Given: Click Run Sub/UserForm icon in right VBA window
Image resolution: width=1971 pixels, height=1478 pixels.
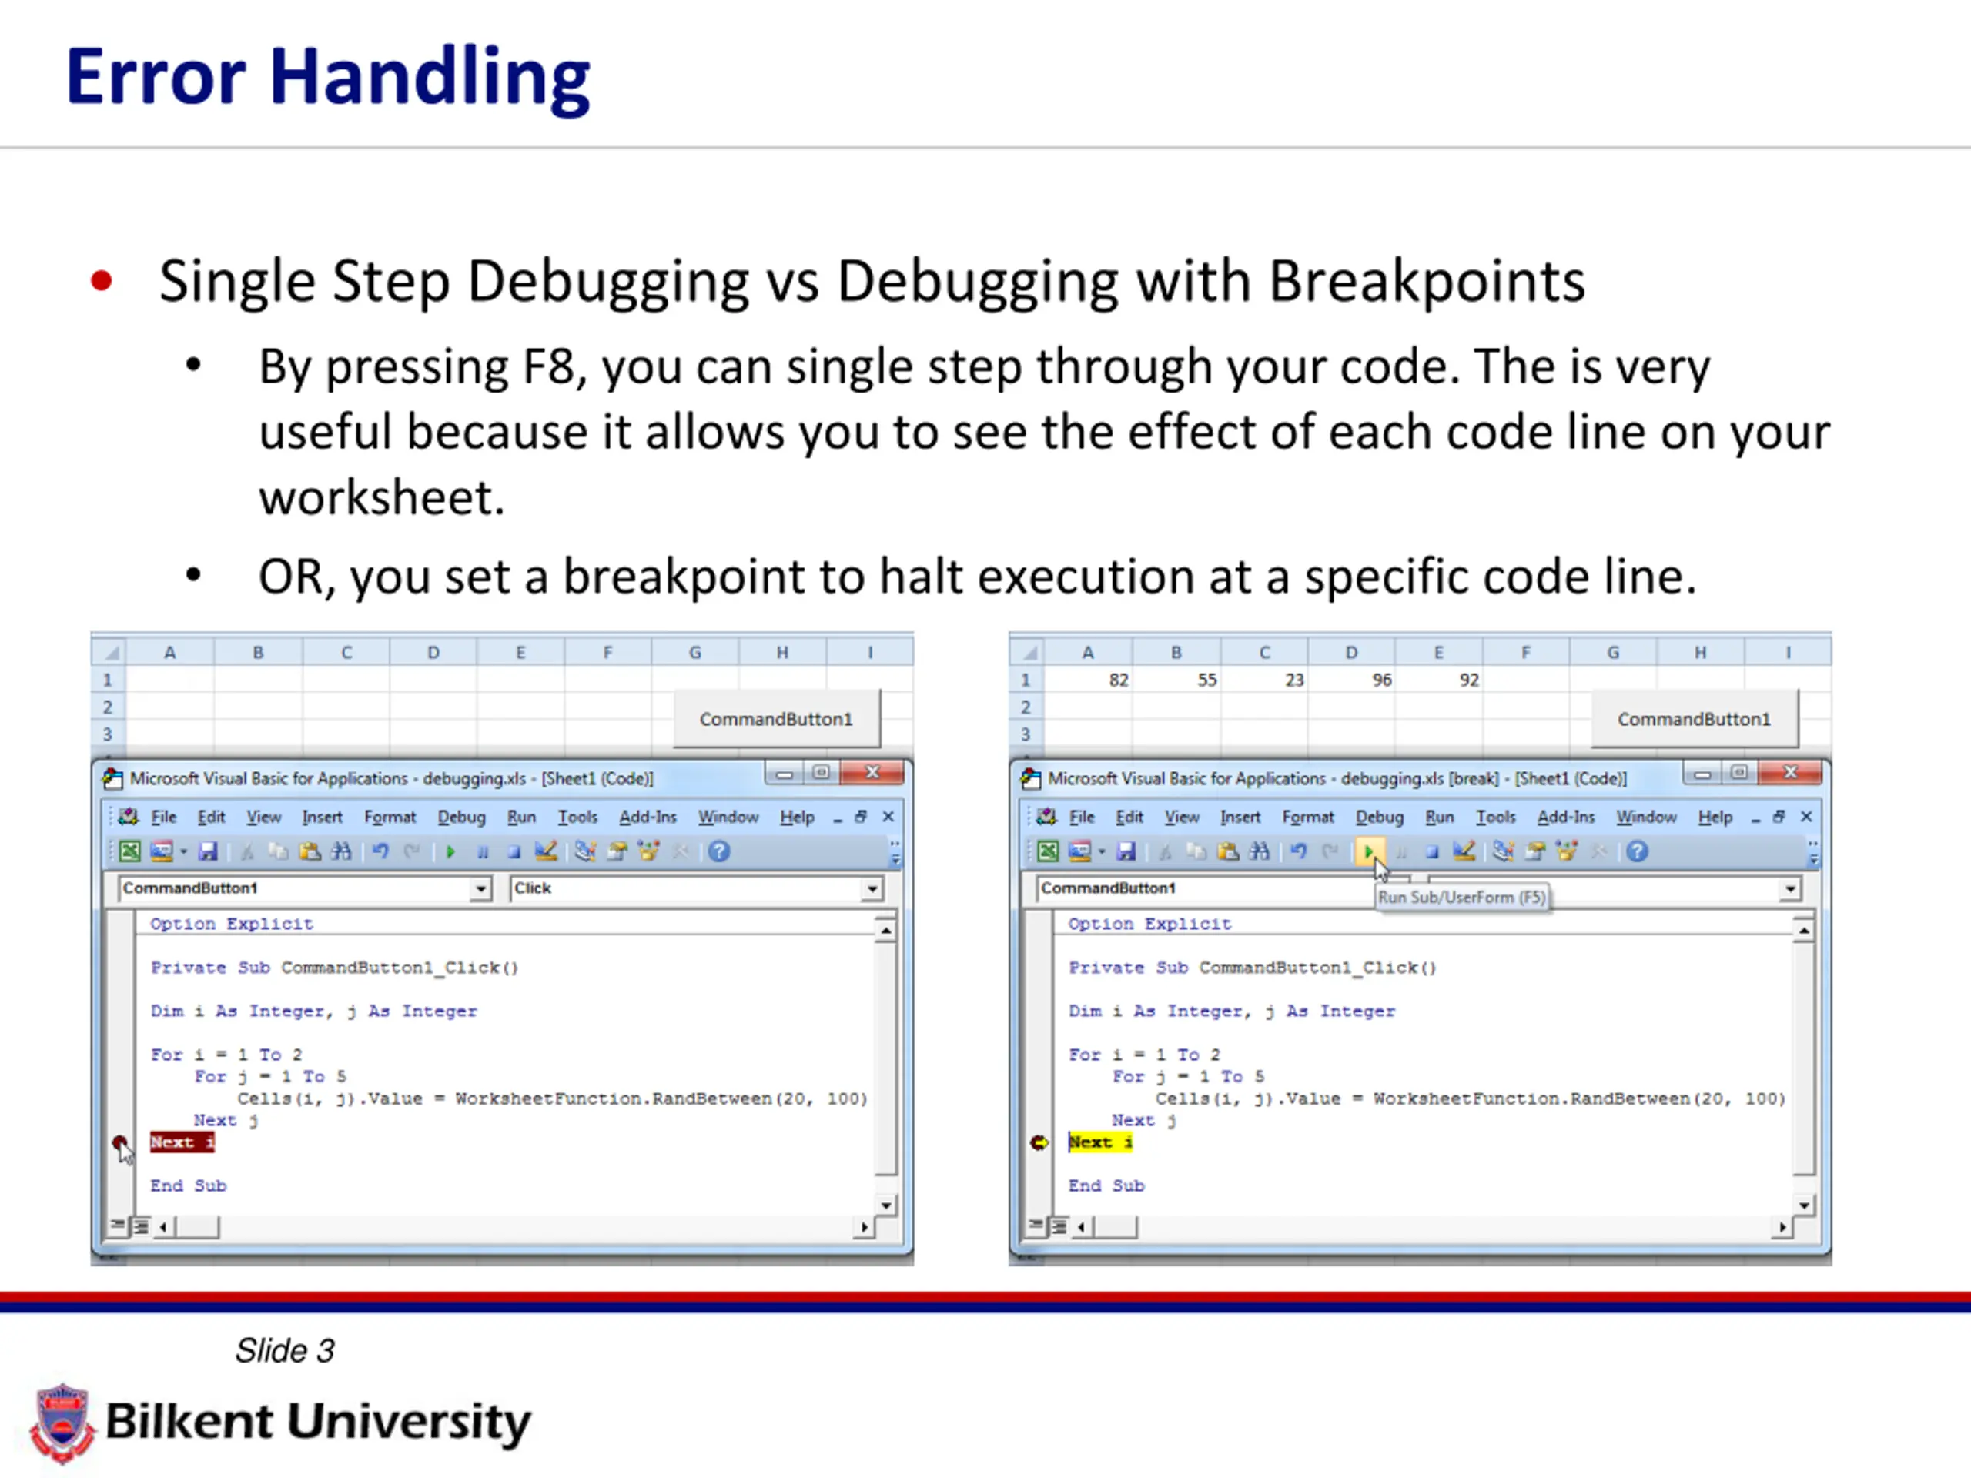Looking at the screenshot, I should pos(1369,851).
